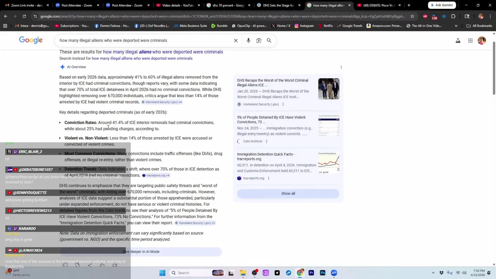Open Zoom app from taskbar
Viewport: 496px width, 279px height.
[x=334, y=273]
